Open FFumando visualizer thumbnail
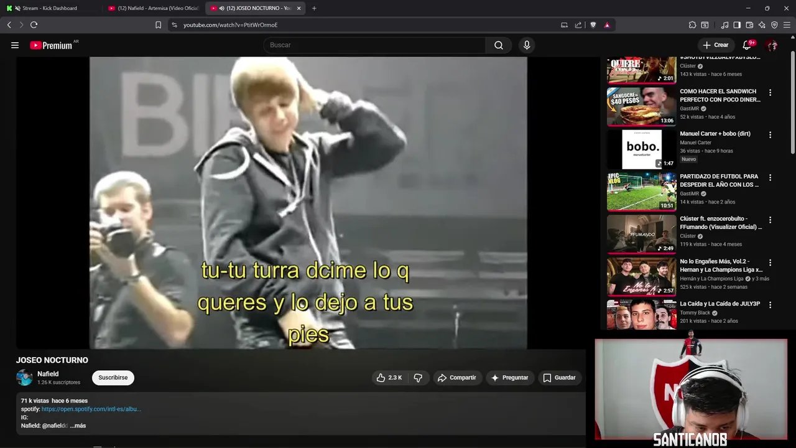 coord(641,234)
